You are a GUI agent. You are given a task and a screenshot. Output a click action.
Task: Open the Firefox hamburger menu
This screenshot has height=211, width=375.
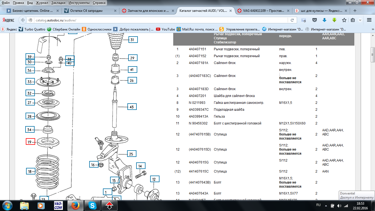pyautogui.click(x=369, y=20)
